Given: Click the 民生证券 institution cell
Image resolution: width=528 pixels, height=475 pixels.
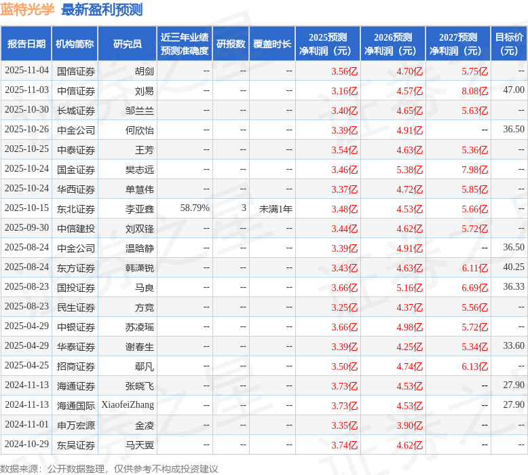Looking at the screenshot, I should (x=76, y=307).
